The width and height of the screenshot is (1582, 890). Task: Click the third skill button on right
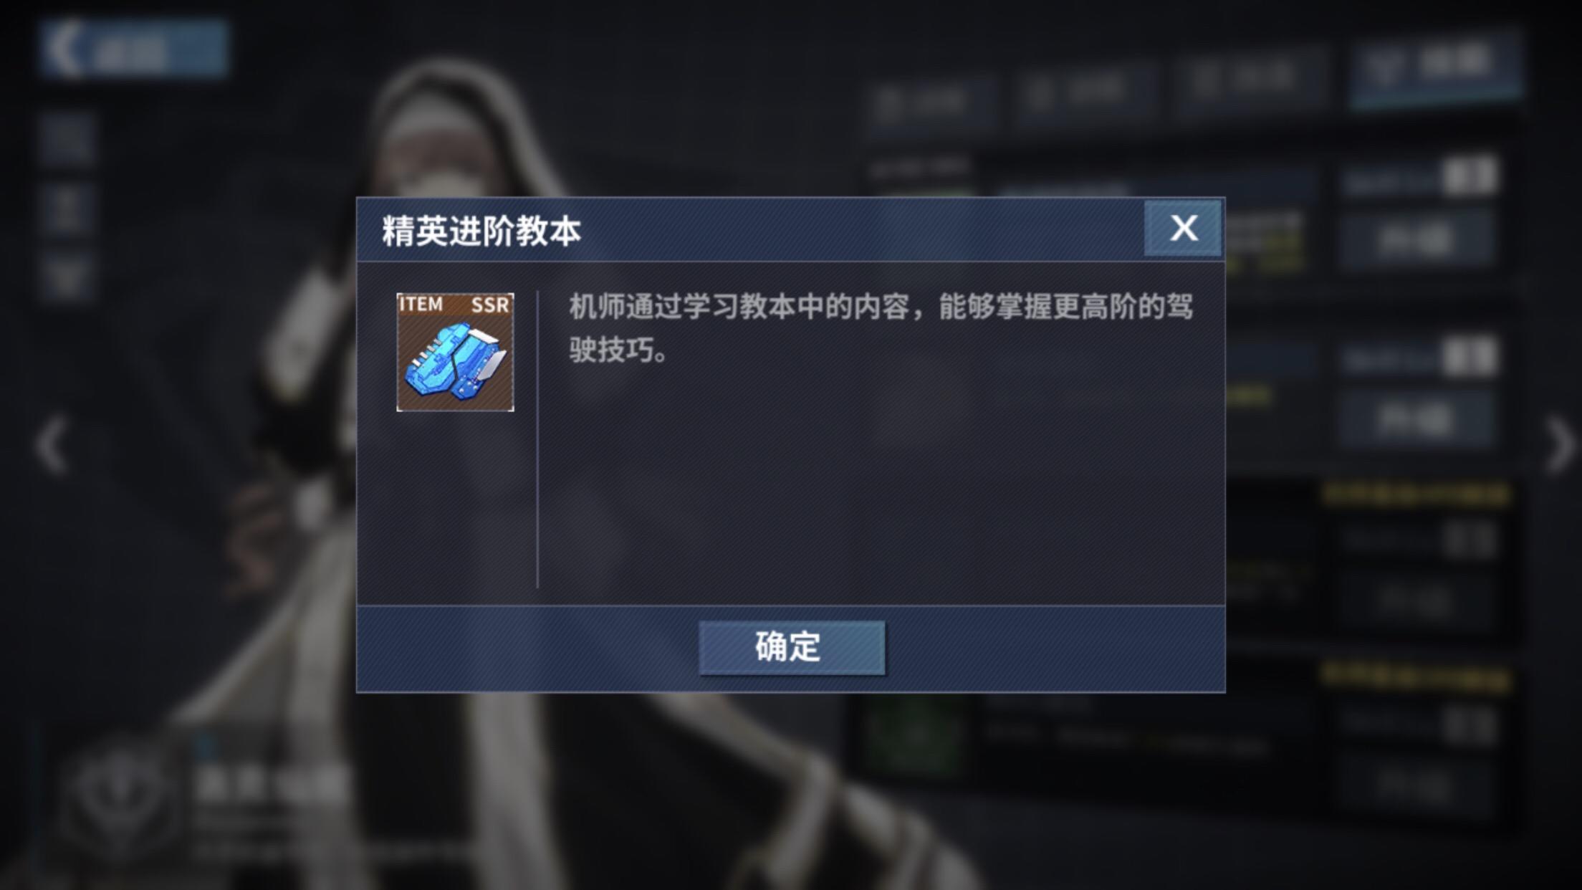(x=1416, y=600)
